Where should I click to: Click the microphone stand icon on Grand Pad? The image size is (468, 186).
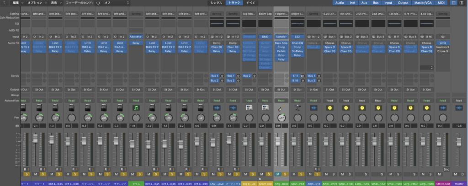(x=297, y=107)
